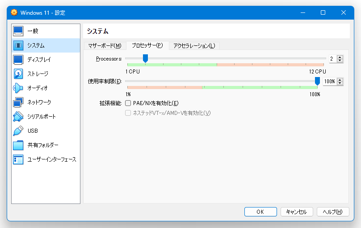361x228 pixels.
Task: Minimize the Windows 11 - 設定 window
Action: click(303, 12)
